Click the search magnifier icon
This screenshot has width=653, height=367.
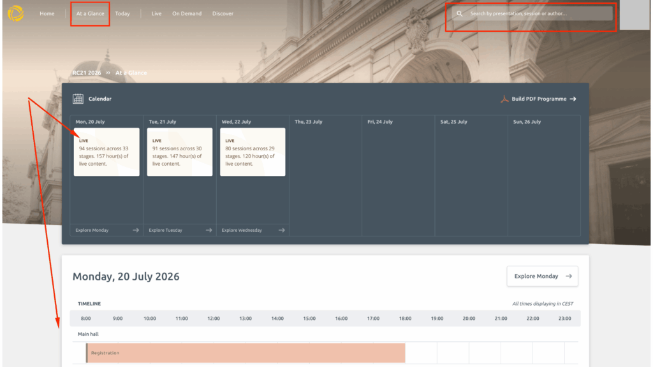(459, 14)
